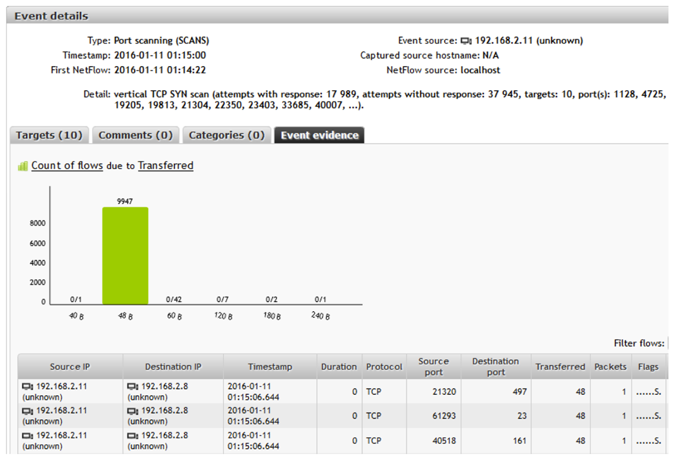Click the host icon next to event source 192.168.2.11
The height and width of the screenshot is (461, 673).
pos(467,41)
